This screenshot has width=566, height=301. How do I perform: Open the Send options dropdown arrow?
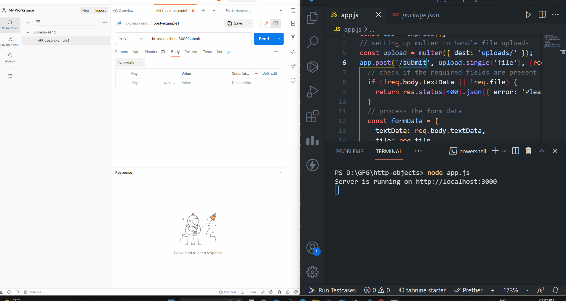279,39
